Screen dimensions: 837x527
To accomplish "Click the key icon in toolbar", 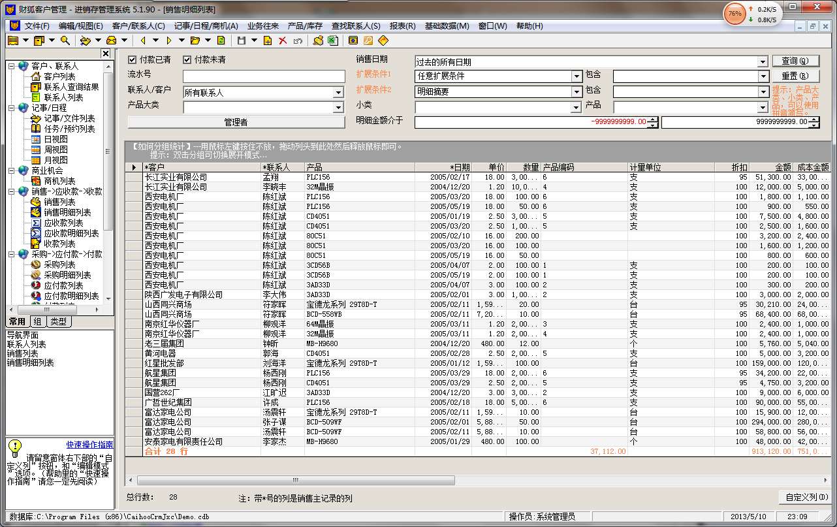I will [x=368, y=40].
